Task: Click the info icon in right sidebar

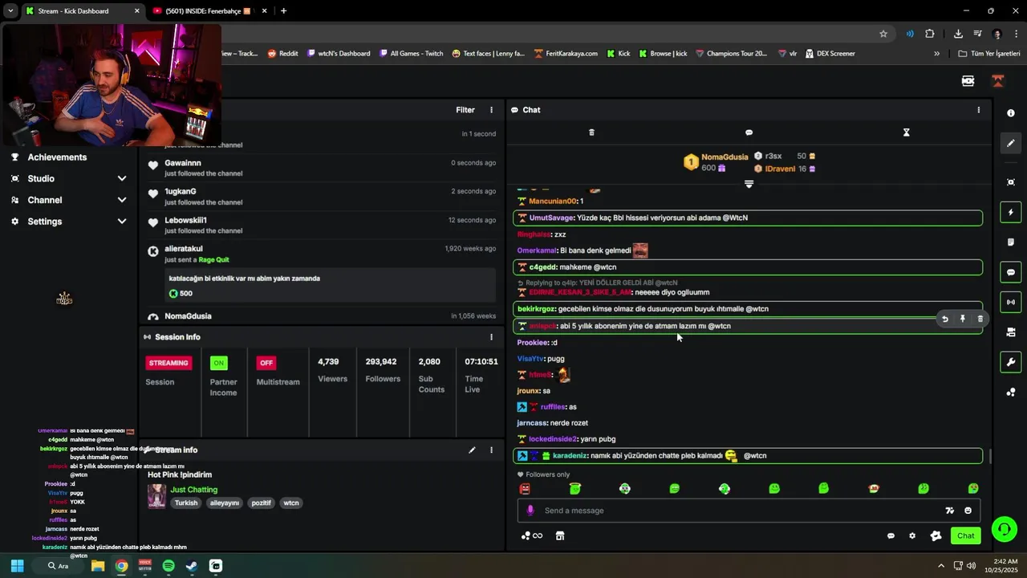Action: (x=1010, y=113)
